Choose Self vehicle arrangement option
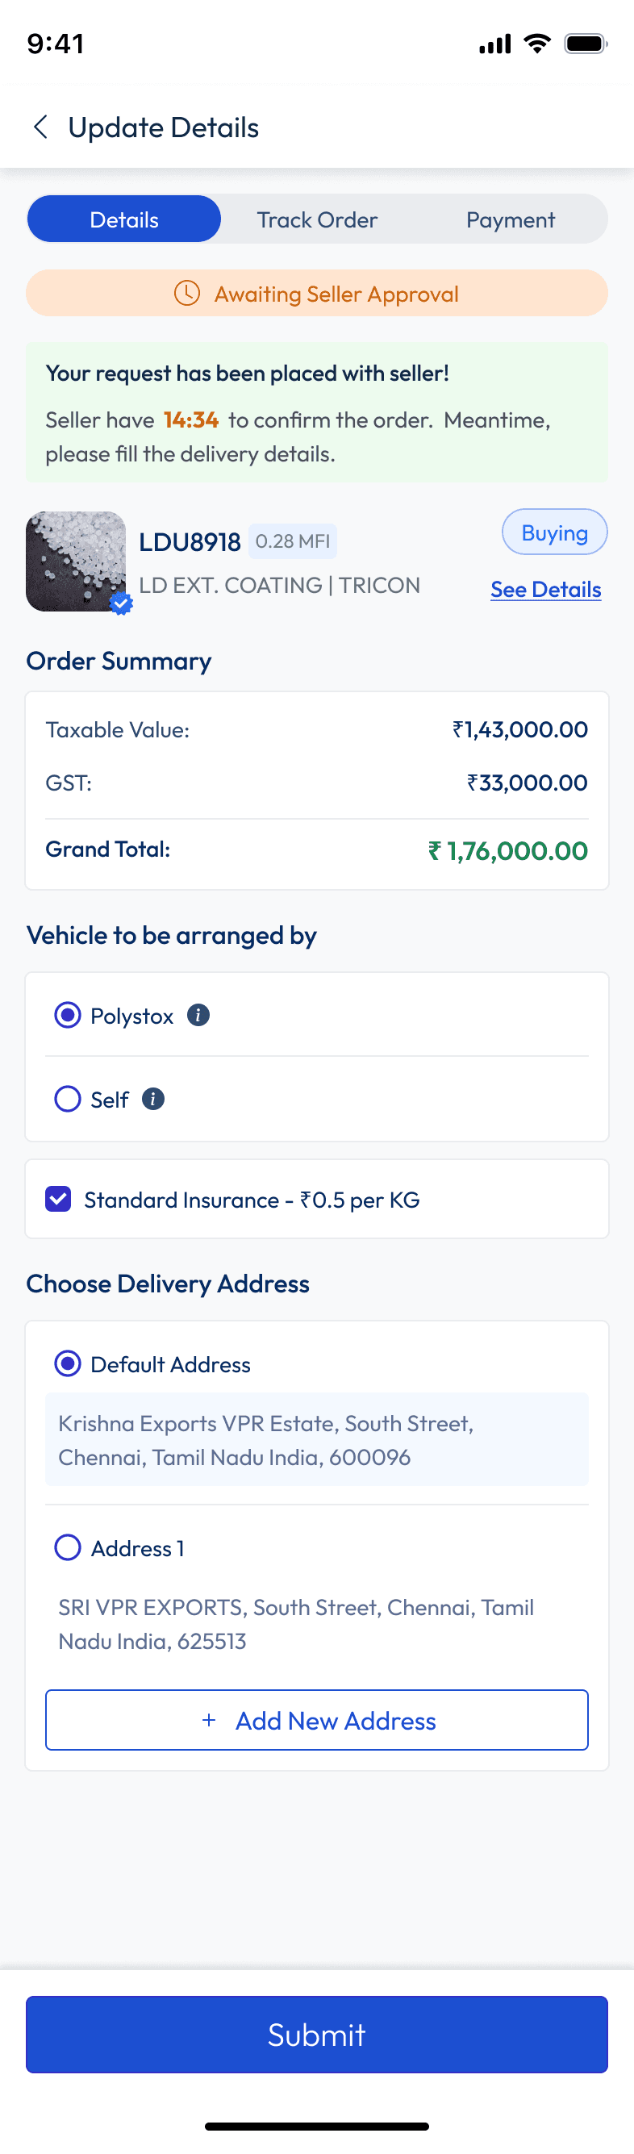The image size is (634, 2154). [x=68, y=1099]
